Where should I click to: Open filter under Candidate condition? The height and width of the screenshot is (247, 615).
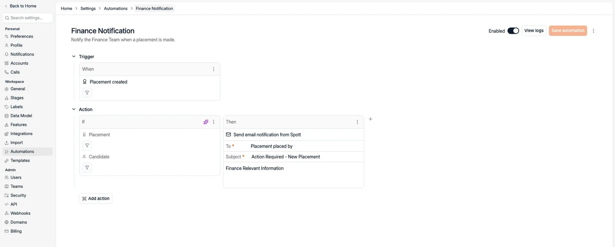[87, 168]
